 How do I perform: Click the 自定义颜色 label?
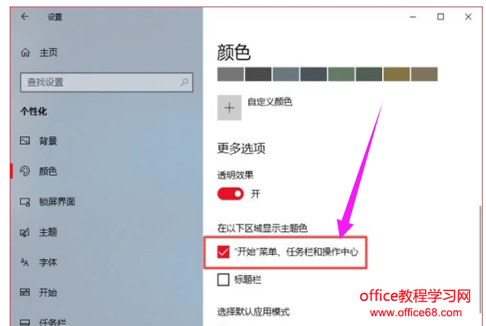269,101
